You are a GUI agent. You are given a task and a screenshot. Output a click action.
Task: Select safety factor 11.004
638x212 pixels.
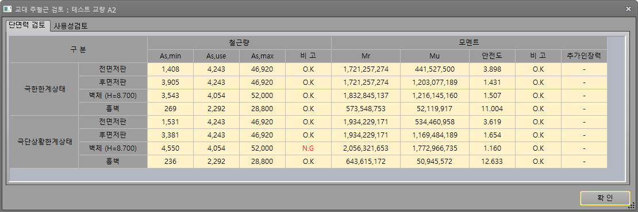point(493,109)
